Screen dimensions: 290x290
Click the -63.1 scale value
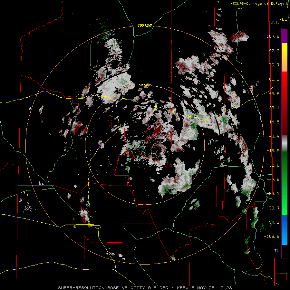coord(273,194)
